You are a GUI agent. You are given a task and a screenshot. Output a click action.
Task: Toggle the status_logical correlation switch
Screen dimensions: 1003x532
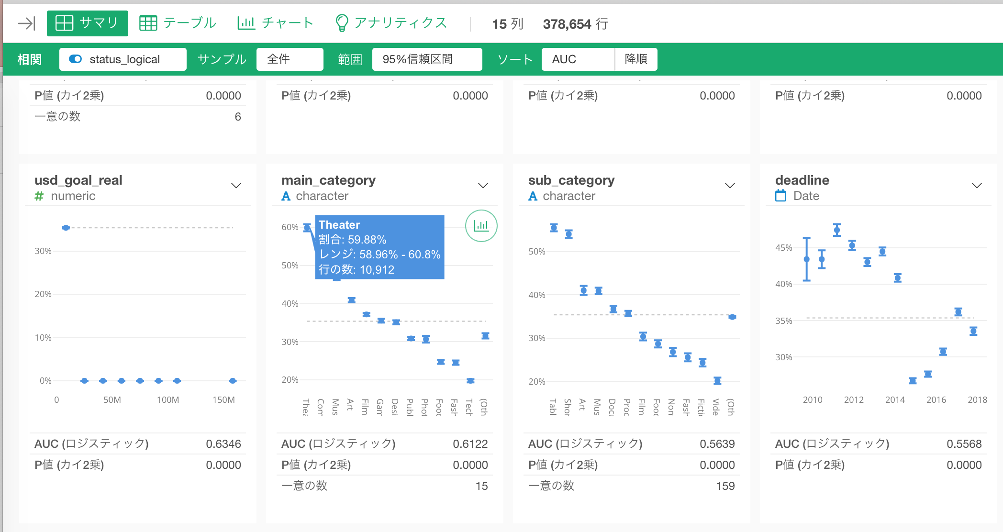(x=76, y=59)
